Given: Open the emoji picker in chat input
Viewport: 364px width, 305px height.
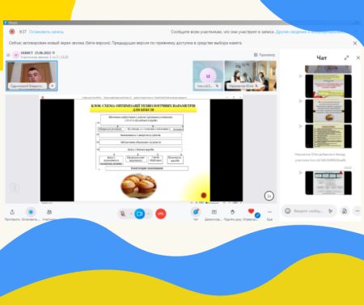Looking at the screenshot, I should pyautogui.click(x=287, y=211).
